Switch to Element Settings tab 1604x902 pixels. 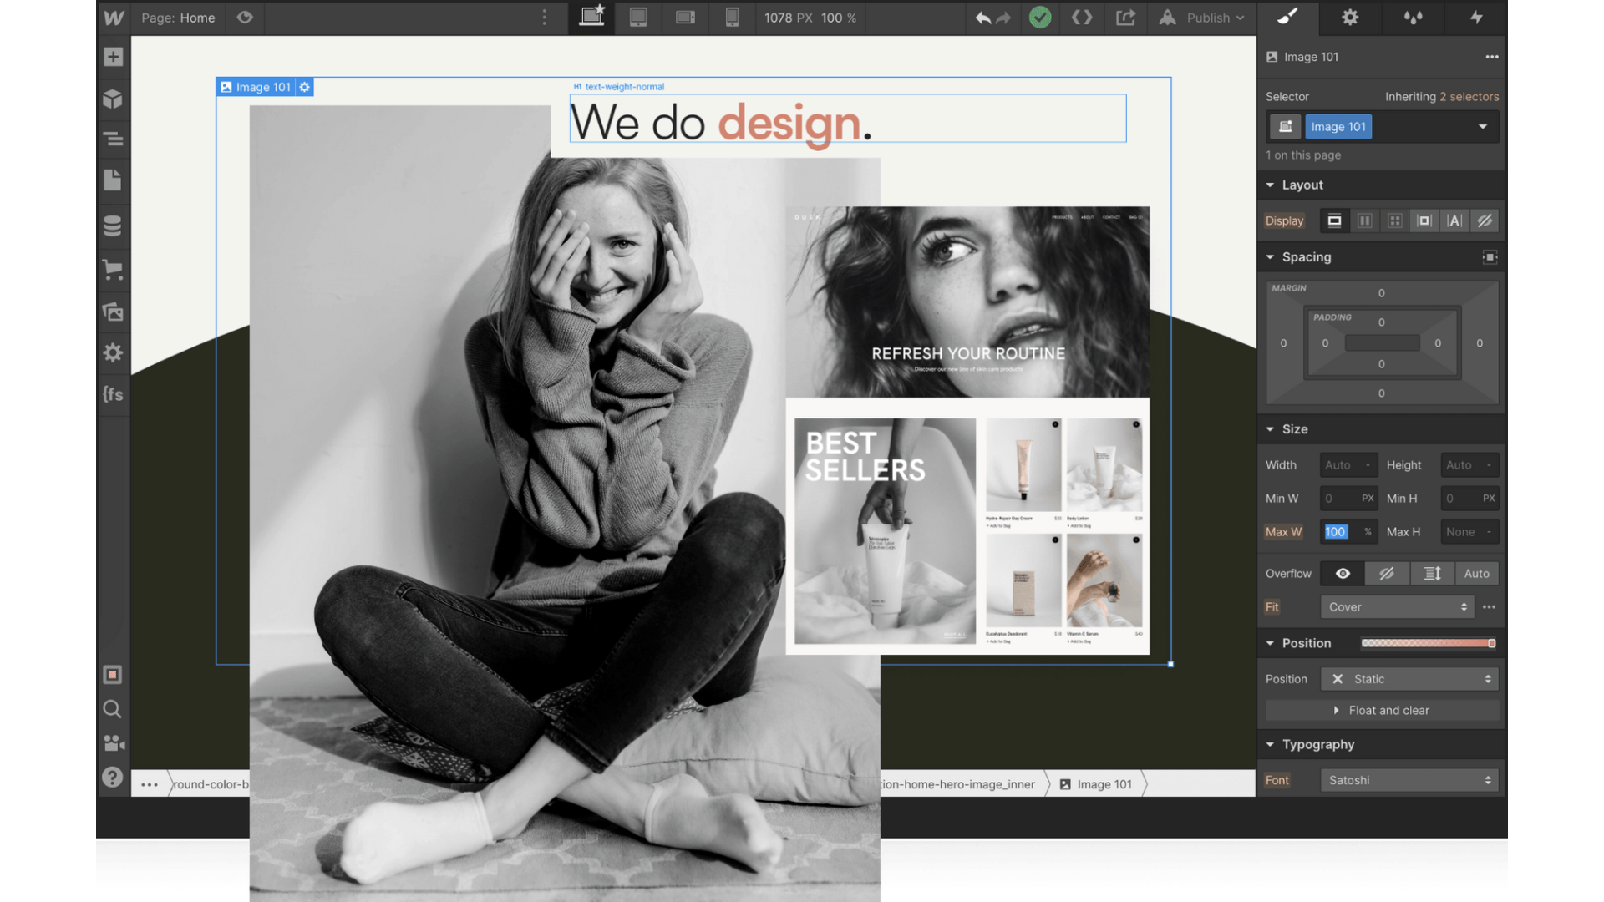(1350, 18)
